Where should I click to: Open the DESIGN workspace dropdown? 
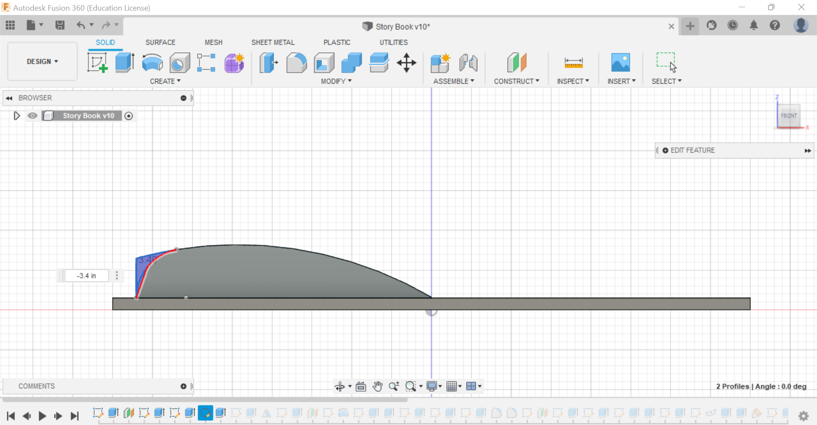[43, 62]
